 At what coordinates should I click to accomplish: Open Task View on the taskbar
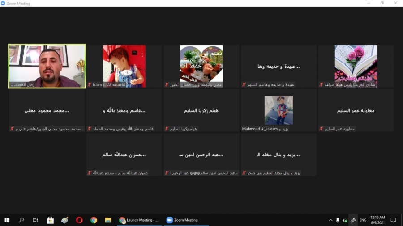click(x=36, y=220)
